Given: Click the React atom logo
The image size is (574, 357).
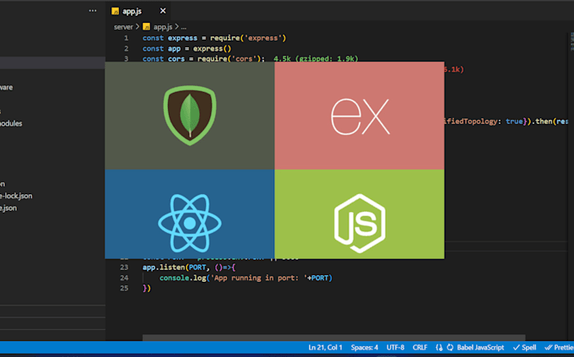Looking at the screenshot, I should click(x=189, y=222).
